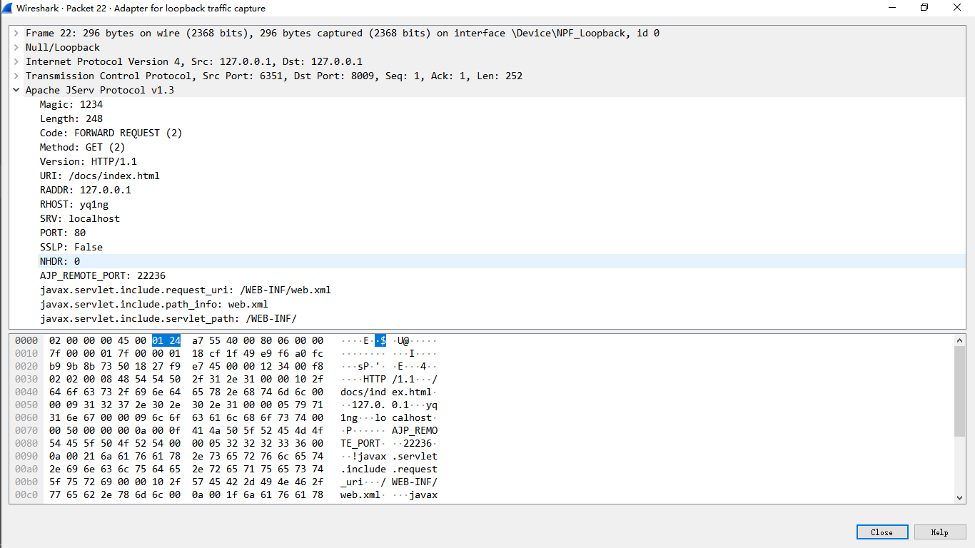975x548 pixels.
Task: Collapse Apache JServ Protocol v1.3 section
Action: (x=16, y=90)
